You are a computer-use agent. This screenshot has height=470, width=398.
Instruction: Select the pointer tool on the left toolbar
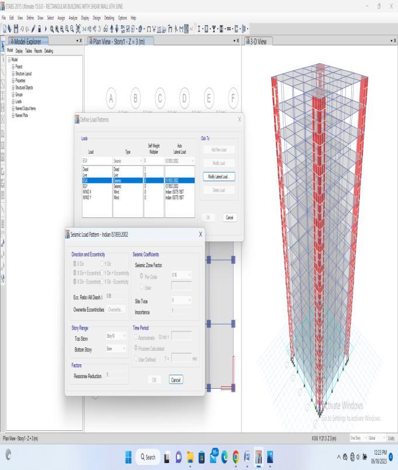click(x=3, y=46)
